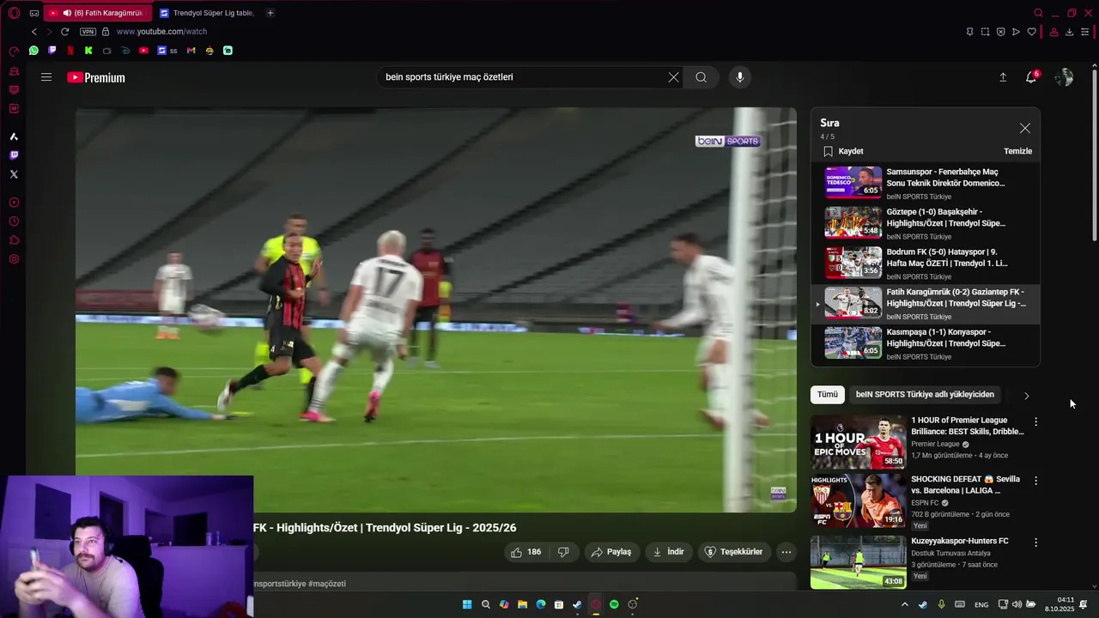
Task: Go back with browser back arrow
Action: coord(34,32)
